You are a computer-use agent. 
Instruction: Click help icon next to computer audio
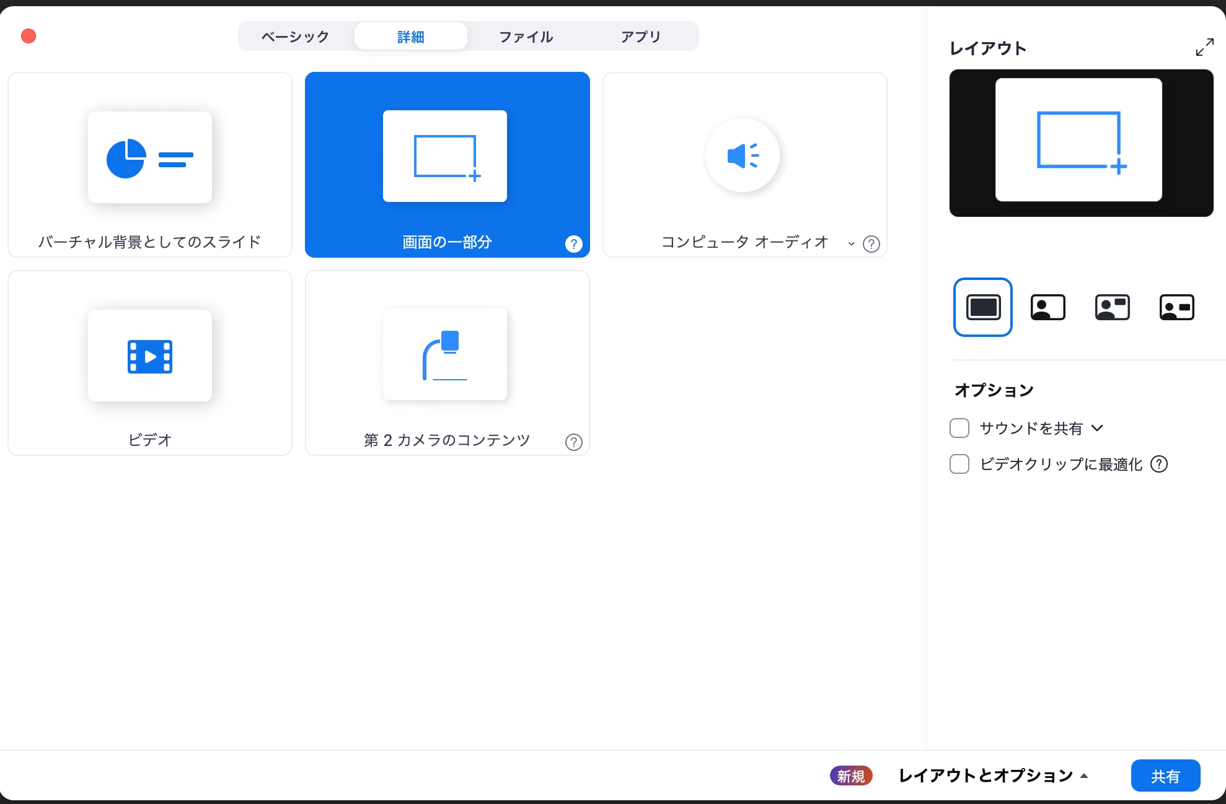pos(871,244)
